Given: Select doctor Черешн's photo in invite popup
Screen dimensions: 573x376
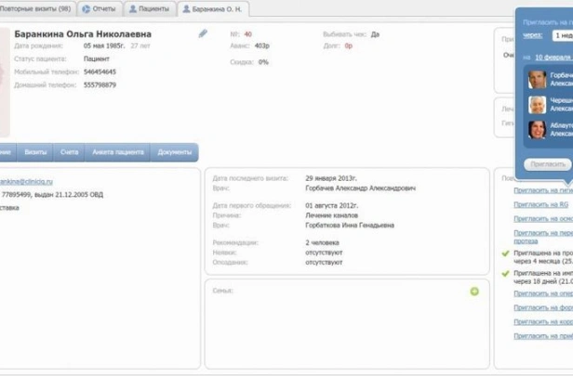Looking at the screenshot, I should [537, 104].
